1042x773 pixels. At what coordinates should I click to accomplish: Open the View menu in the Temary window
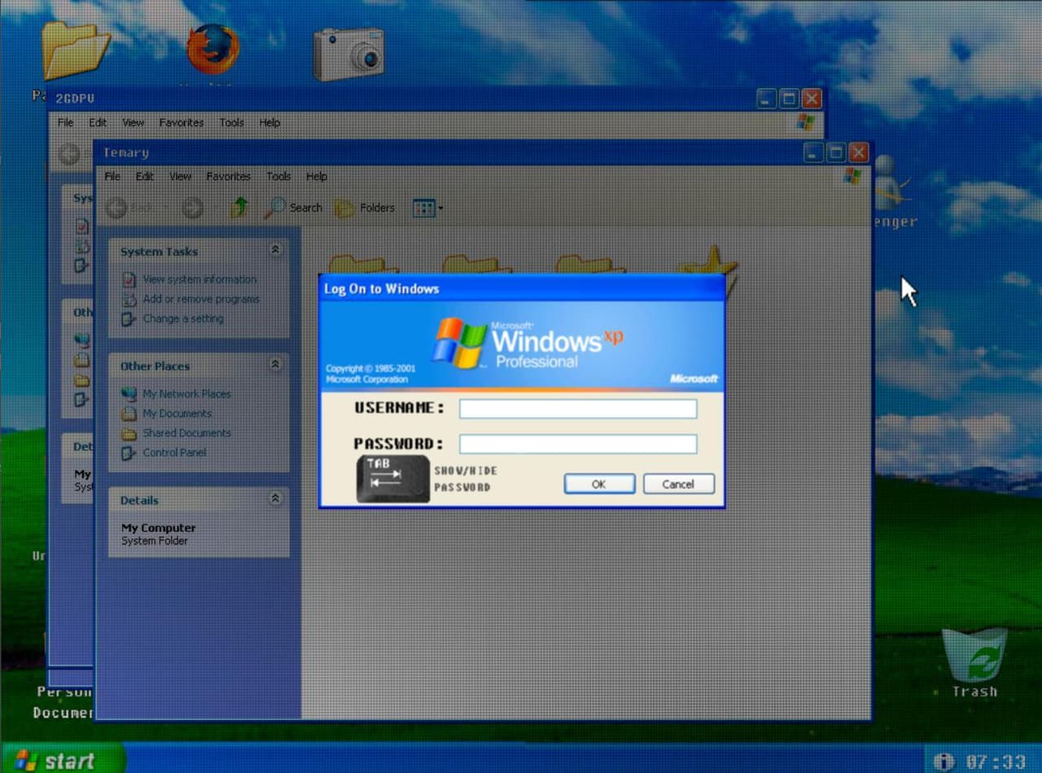tap(180, 176)
